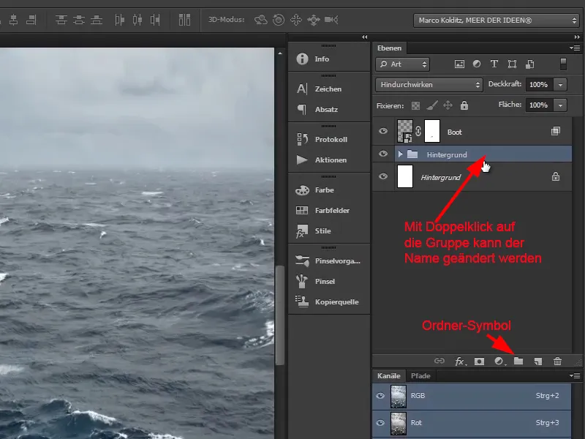This screenshot has height=439, width=585.
Task: Open the Deckkraft percentage dropdown
Action: click(x=562, y=84)
